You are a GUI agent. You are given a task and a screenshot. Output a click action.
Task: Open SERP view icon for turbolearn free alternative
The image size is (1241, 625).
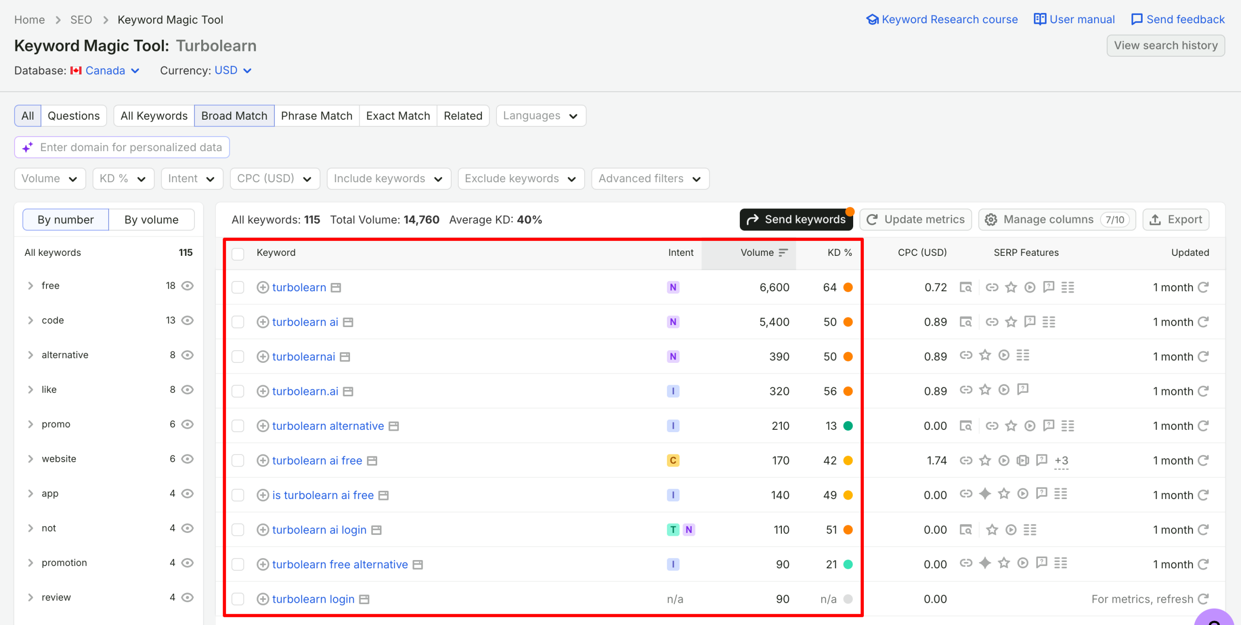pyautogui.click(x=418, y=565)
